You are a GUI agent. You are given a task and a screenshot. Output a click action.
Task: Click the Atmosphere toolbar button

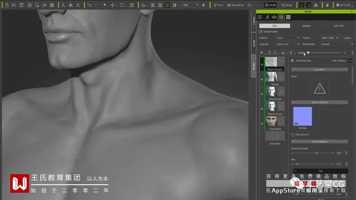click(235, 5)
